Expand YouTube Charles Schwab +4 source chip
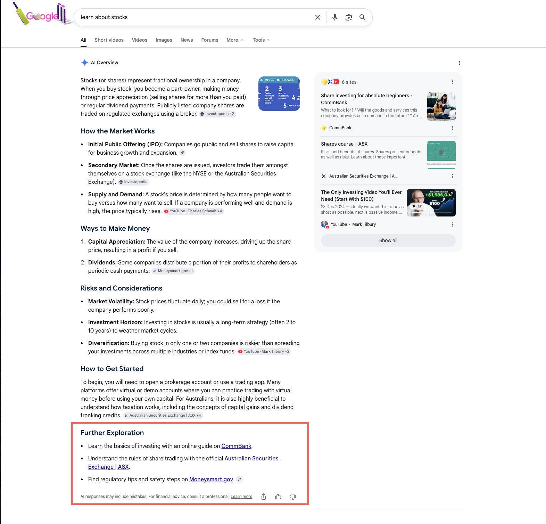The width and height of the screenshot is (546, 524). click(194, 211)
